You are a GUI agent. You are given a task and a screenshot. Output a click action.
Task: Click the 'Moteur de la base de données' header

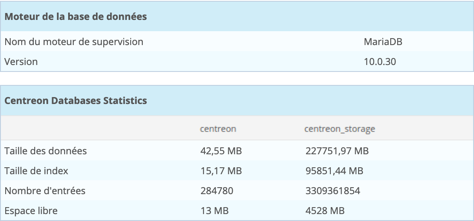(76, 16)
